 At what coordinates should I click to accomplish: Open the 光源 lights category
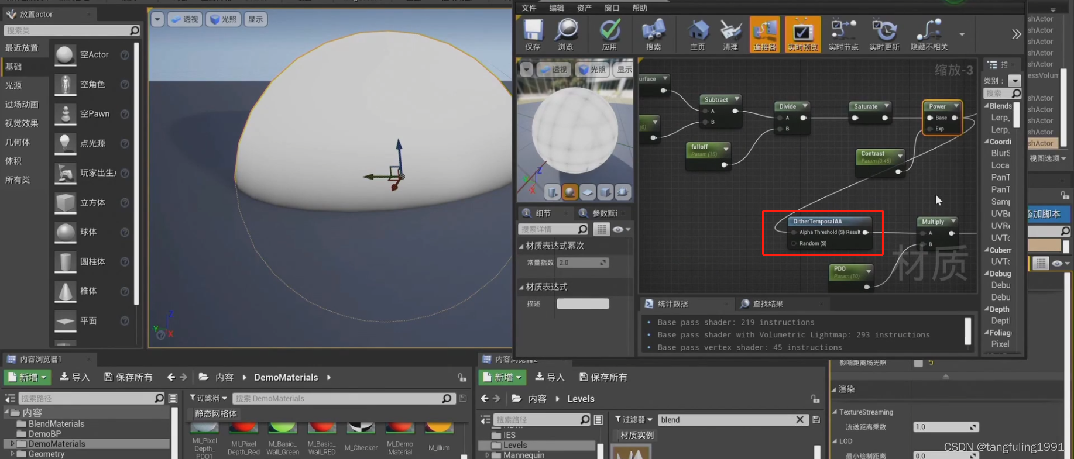13,85
